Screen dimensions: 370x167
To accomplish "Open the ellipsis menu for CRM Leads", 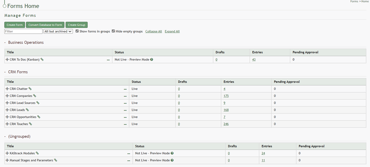I will pyautogui.click(x=125, y=110).
